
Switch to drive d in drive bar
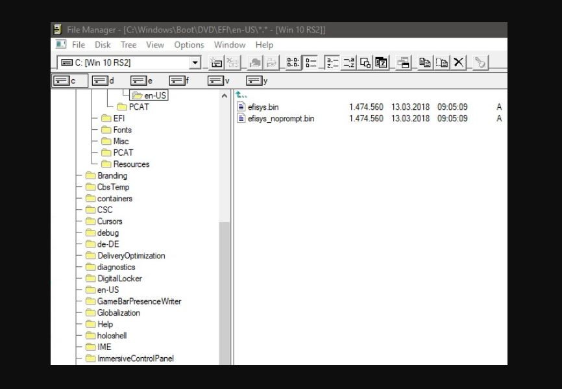pyautogui.click(x=103, y=81)
